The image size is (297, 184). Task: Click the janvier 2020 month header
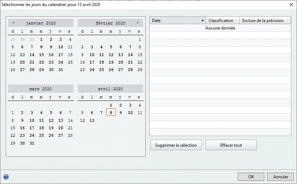(41, 23)
